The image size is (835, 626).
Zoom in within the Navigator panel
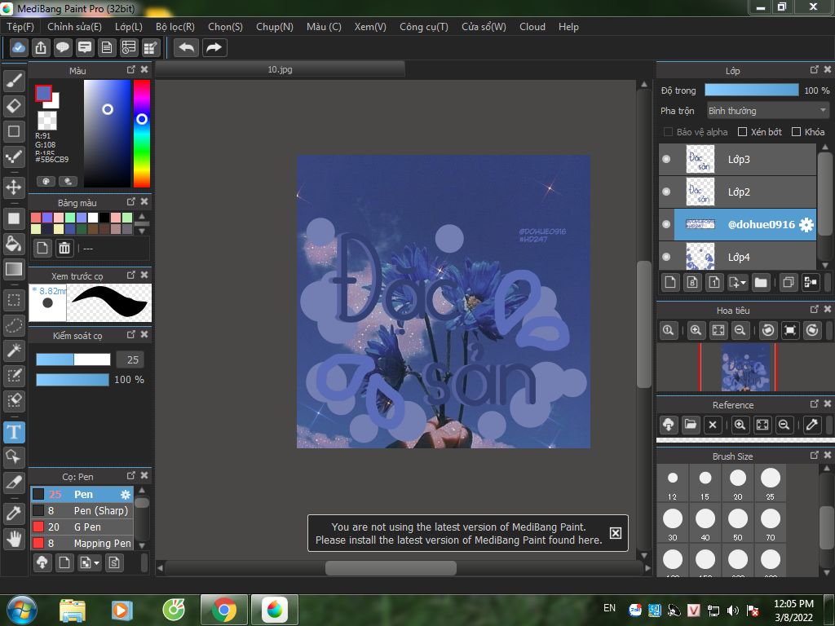696,330
